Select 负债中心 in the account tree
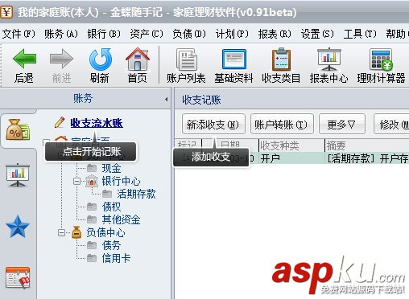Image resolution: width=409 pixels, height=299 pixels. point(105,232)
